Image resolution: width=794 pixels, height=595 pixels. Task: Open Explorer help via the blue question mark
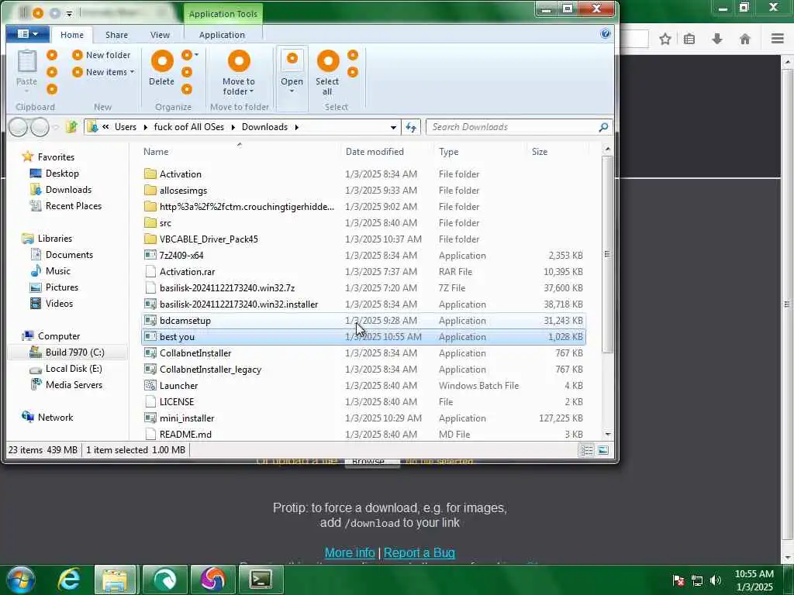click(x=605, y=34)
